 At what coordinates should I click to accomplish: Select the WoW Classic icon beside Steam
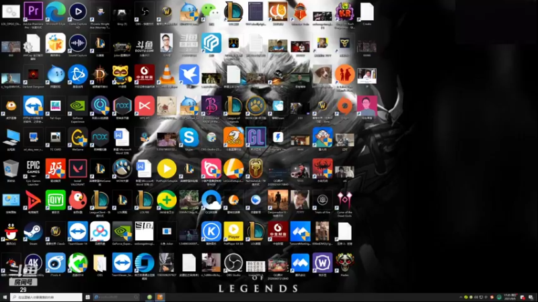(56, 232)
